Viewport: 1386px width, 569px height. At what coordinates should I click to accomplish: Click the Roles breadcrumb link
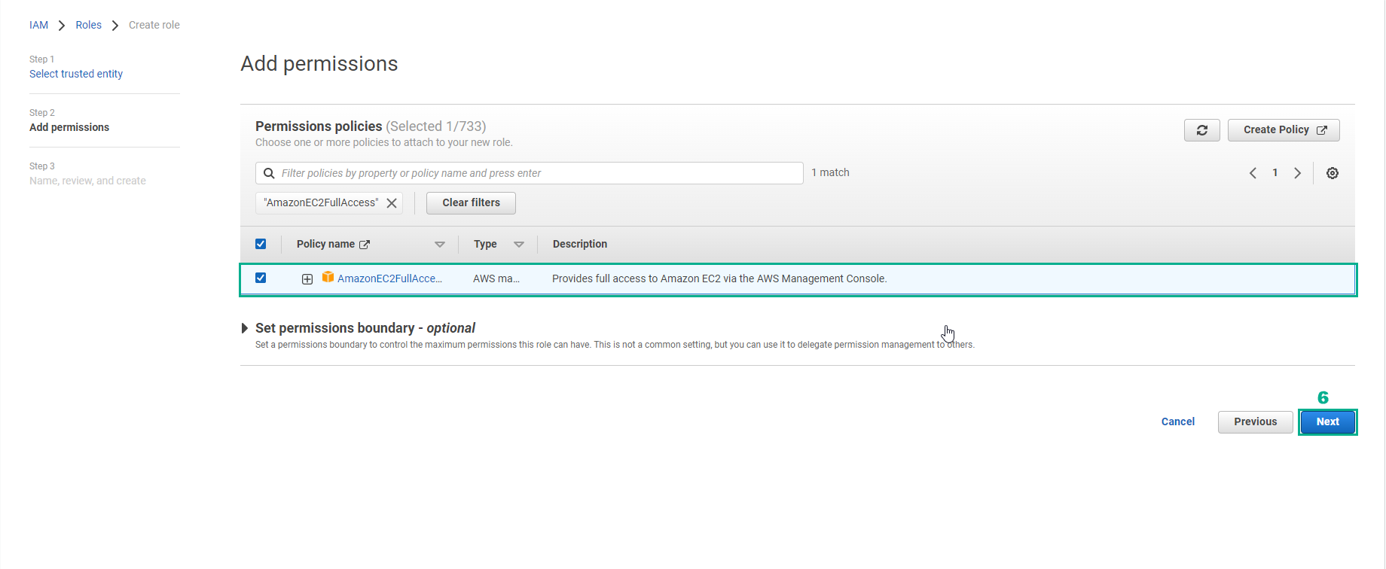[x=88, y=25]
